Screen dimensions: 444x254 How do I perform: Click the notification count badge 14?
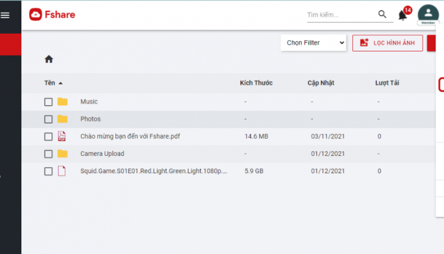click(x=408, y=10)
